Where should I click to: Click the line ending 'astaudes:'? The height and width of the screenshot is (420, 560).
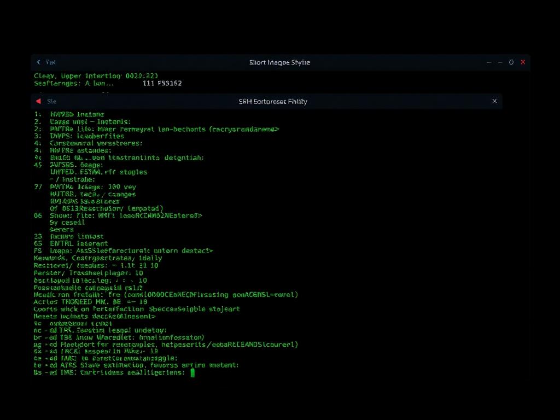73,150
